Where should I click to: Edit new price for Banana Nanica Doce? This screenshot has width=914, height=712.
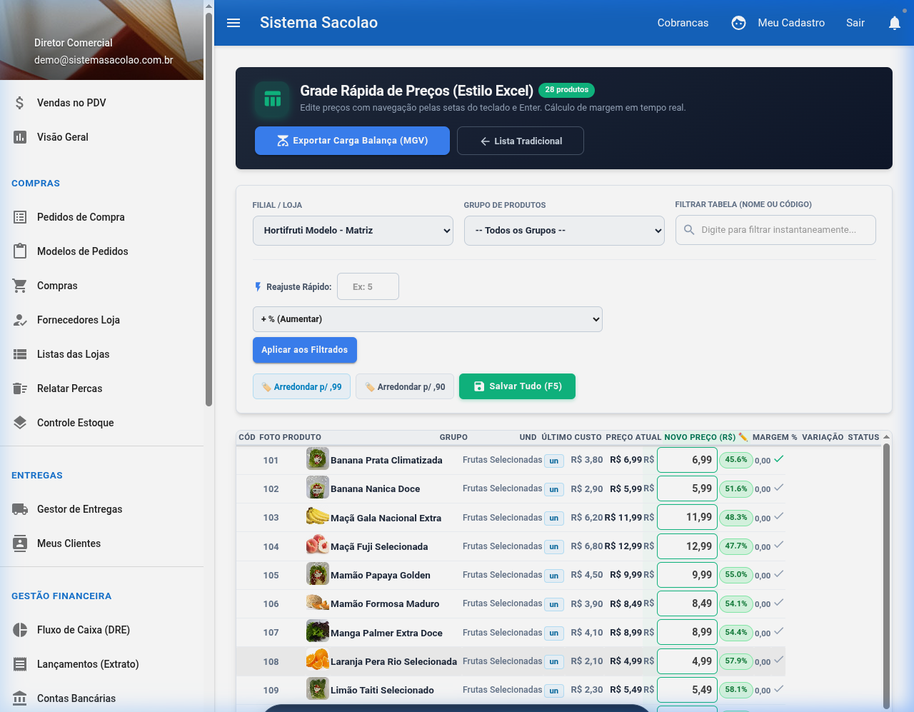coord(687,488)
